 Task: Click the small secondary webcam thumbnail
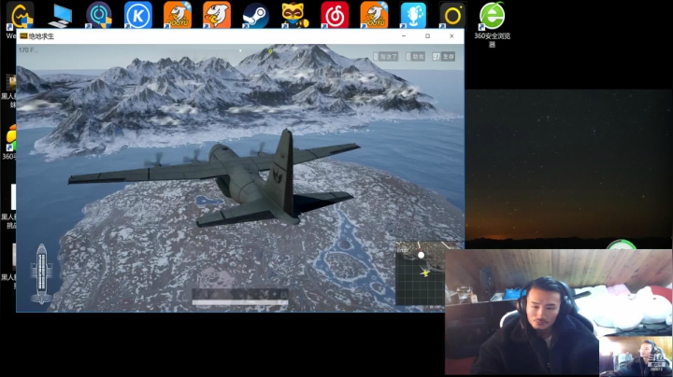[636, 356]
